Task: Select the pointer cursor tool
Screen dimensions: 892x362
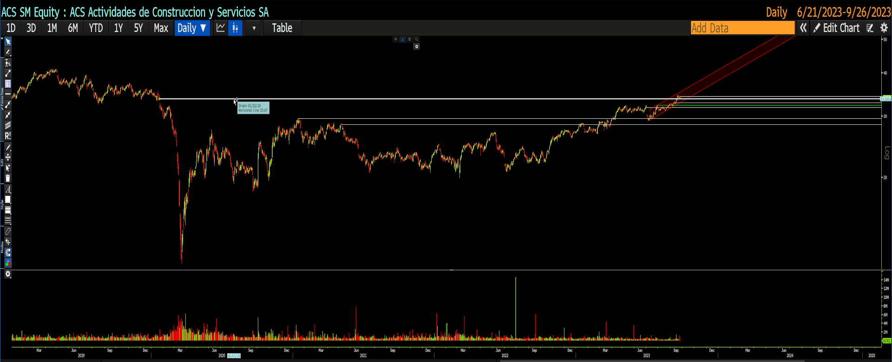Action: [8, 42]
